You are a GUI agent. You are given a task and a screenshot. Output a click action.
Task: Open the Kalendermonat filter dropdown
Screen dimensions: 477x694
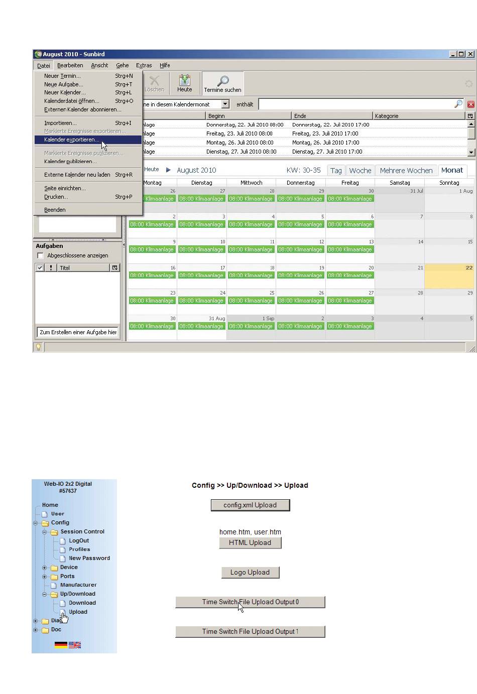[x=225, y=104]
